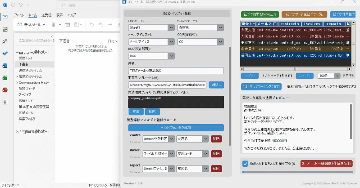The height and width of the screenshot is (188, 360).
Task: Switch to the 送受信 tab in Outlook
Action: point(46,15)
